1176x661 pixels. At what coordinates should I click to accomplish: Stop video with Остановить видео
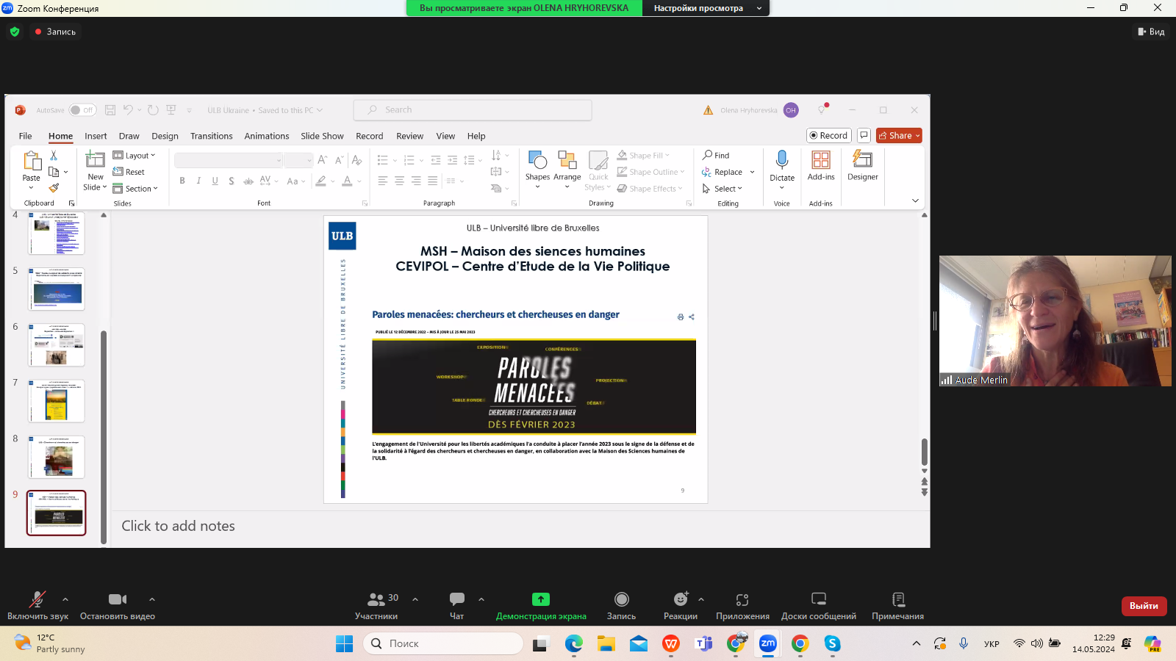click(x=117, y=600)
